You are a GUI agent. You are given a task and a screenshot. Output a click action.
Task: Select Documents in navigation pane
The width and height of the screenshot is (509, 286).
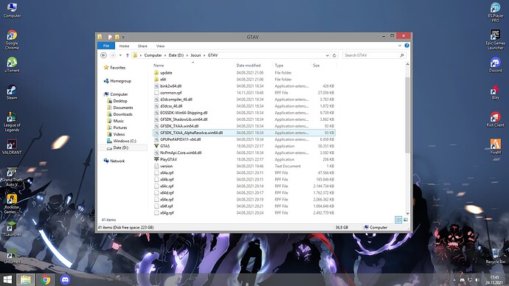122,108
